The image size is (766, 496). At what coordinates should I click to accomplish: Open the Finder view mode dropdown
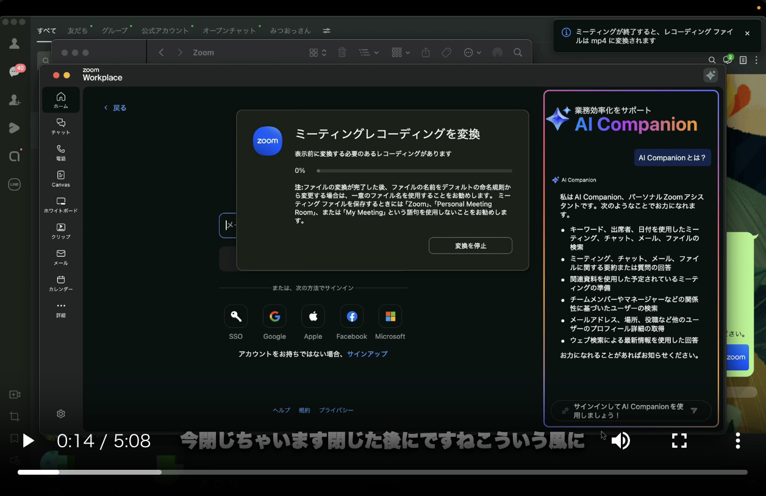[318, 52]
